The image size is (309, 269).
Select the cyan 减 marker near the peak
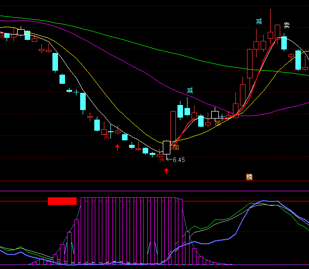click(x=259, y=22)
